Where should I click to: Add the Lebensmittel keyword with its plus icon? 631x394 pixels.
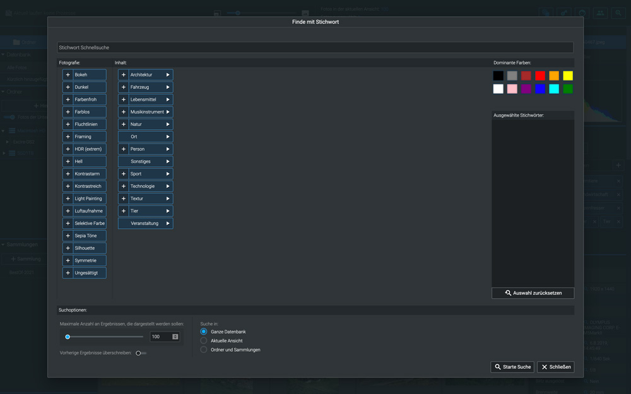click(x=124, y=100)
